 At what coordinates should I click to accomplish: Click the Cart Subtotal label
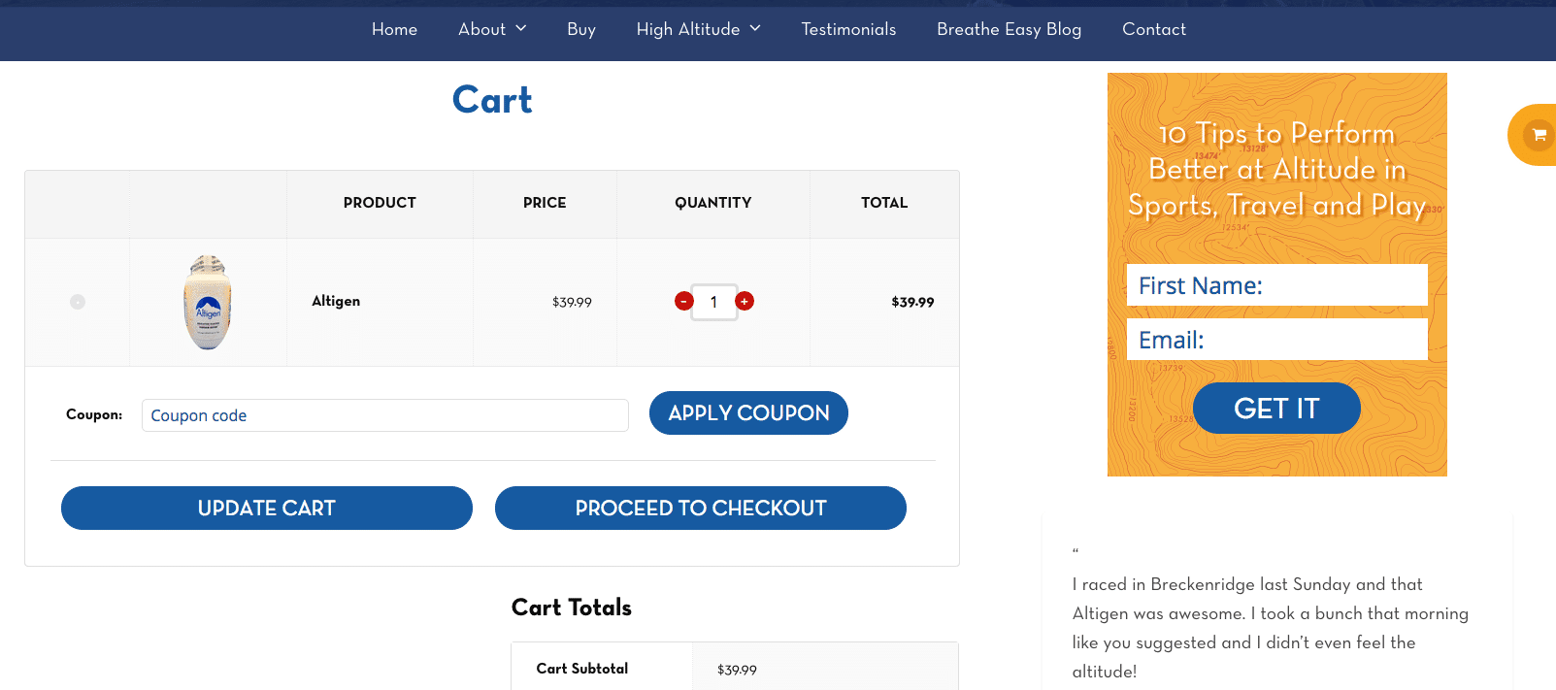(582, 669)
